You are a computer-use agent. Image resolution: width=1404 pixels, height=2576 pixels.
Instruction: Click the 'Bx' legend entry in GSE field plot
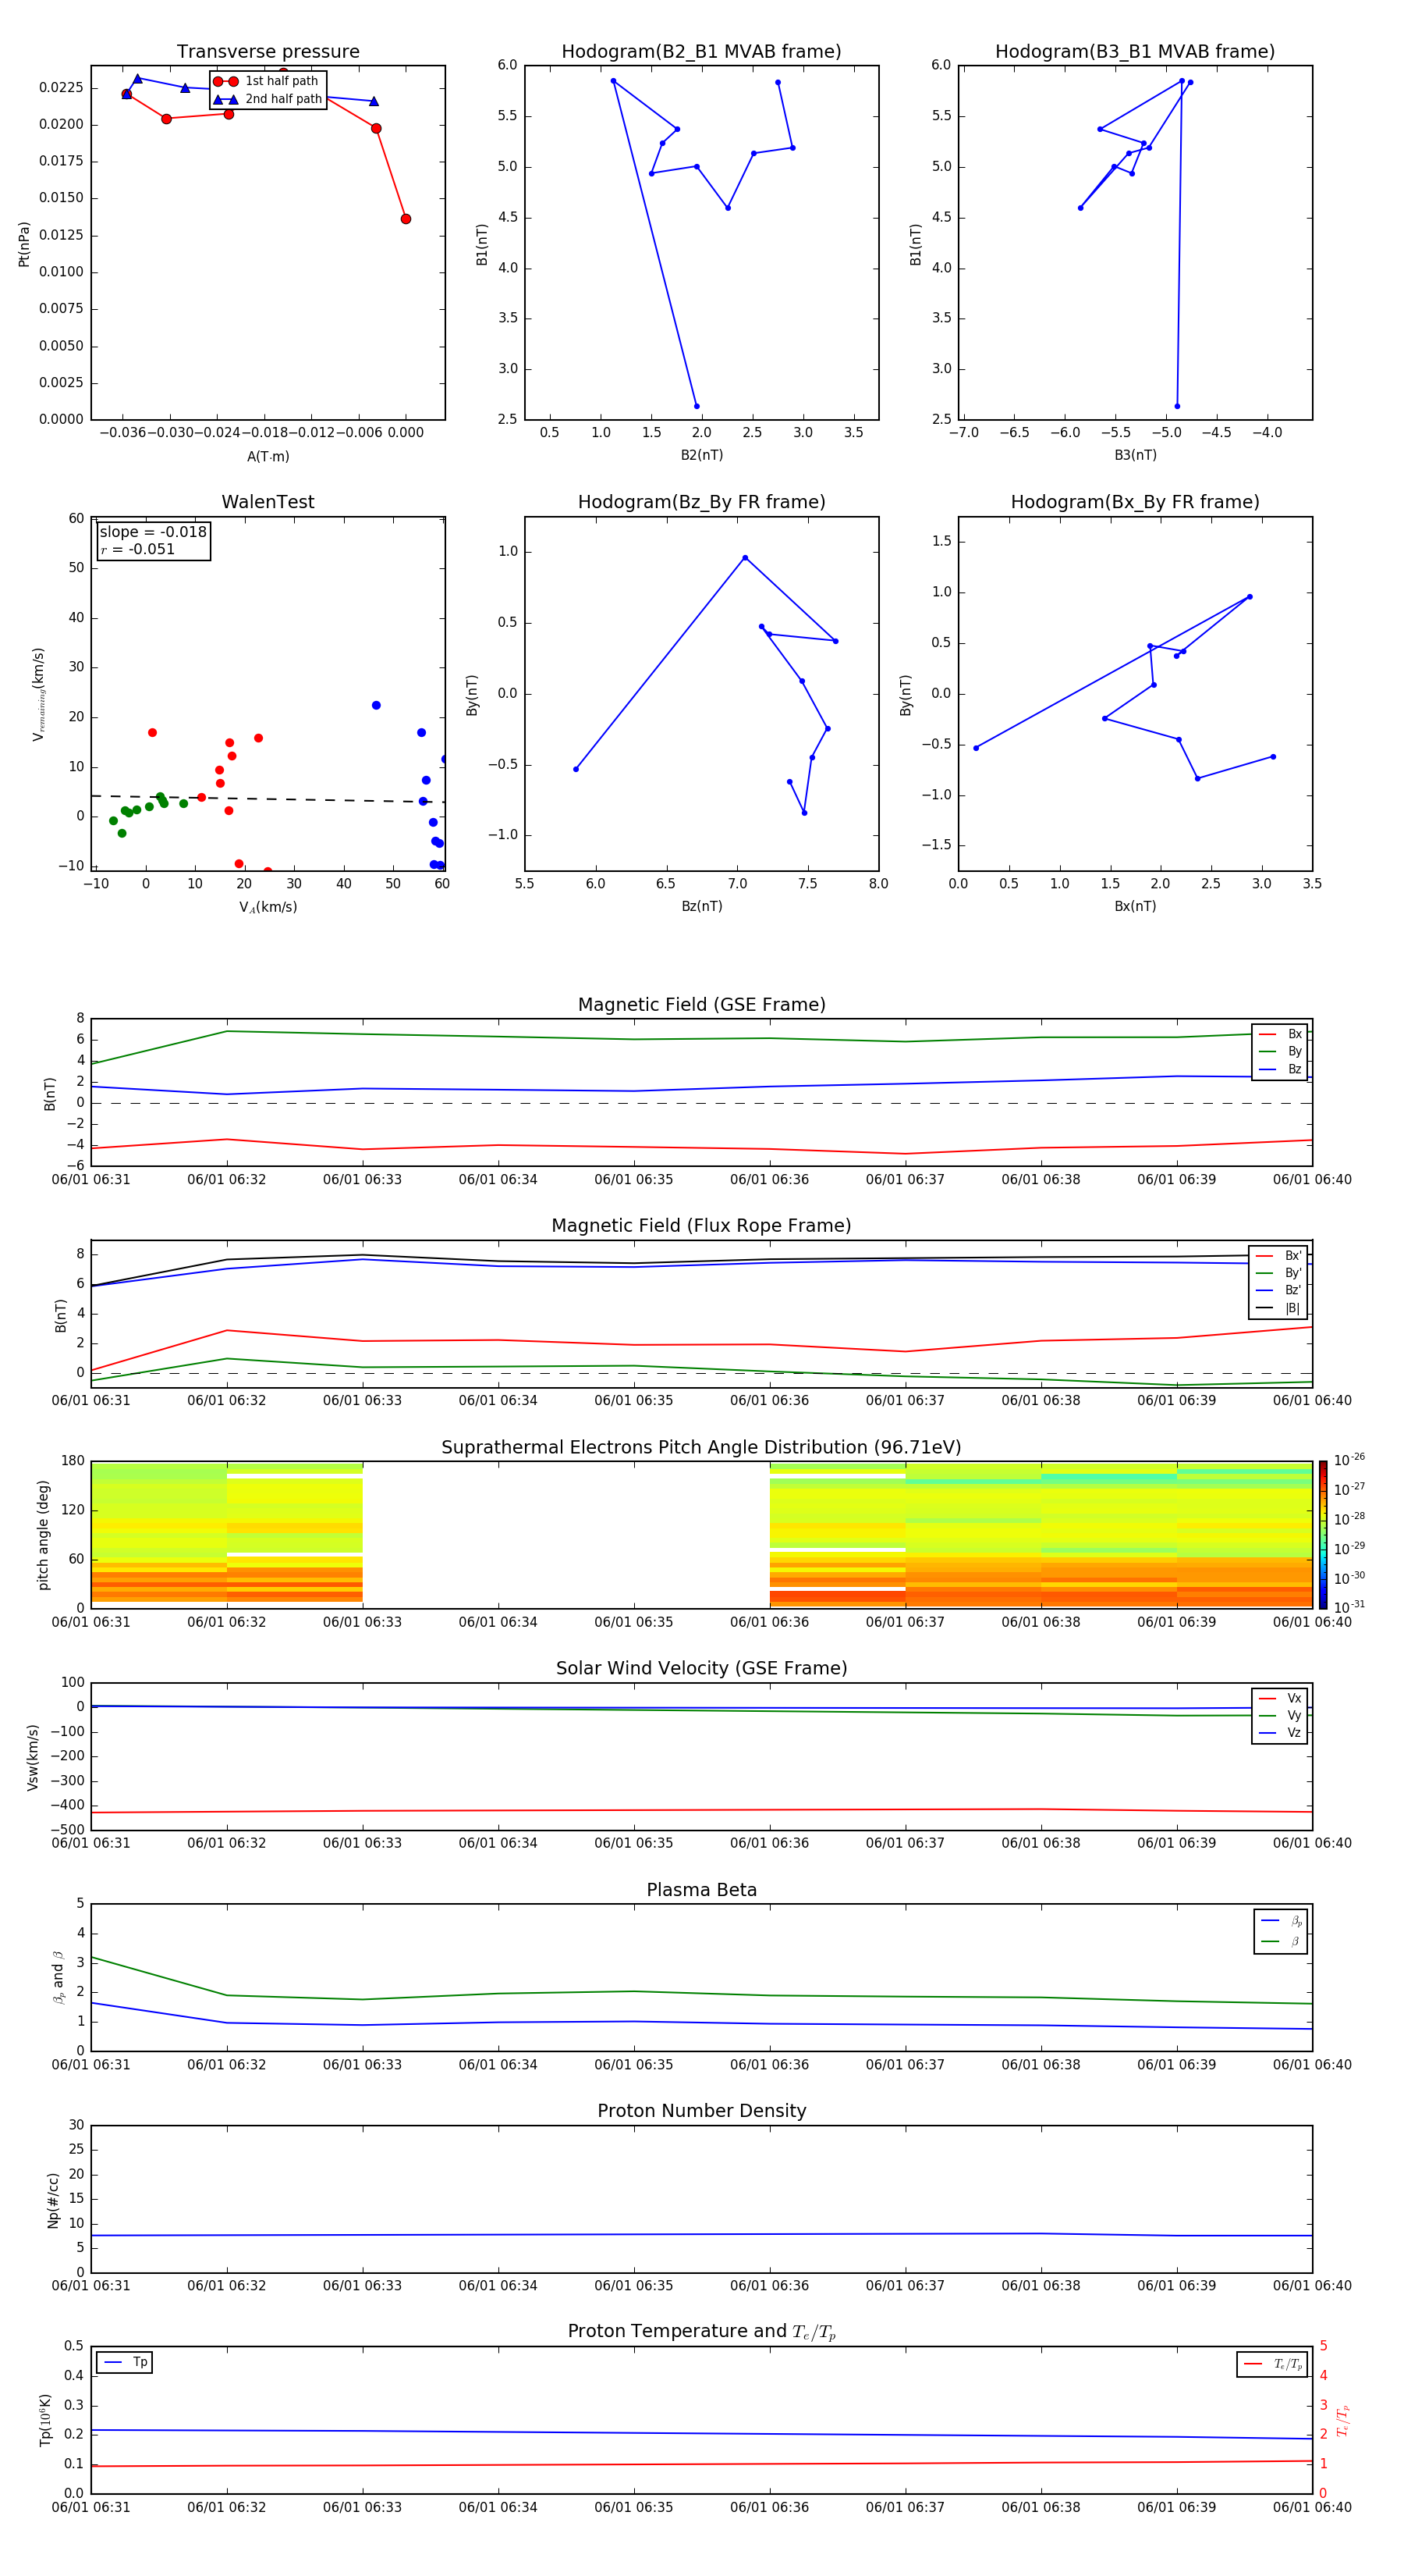pos(1280,1034)
